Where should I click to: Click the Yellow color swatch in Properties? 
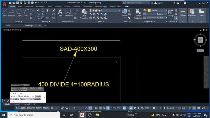pos(149,10)
